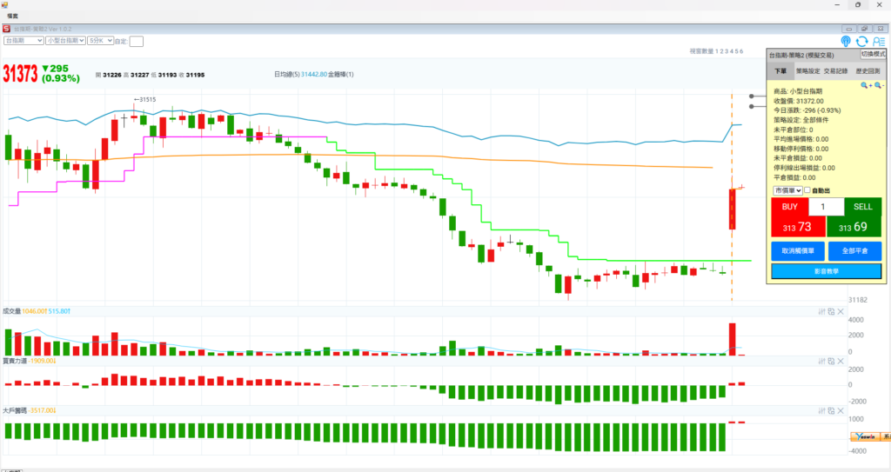Open the 小型台指期 contract dropdown

pyautogui.click(x=65, y=41)
